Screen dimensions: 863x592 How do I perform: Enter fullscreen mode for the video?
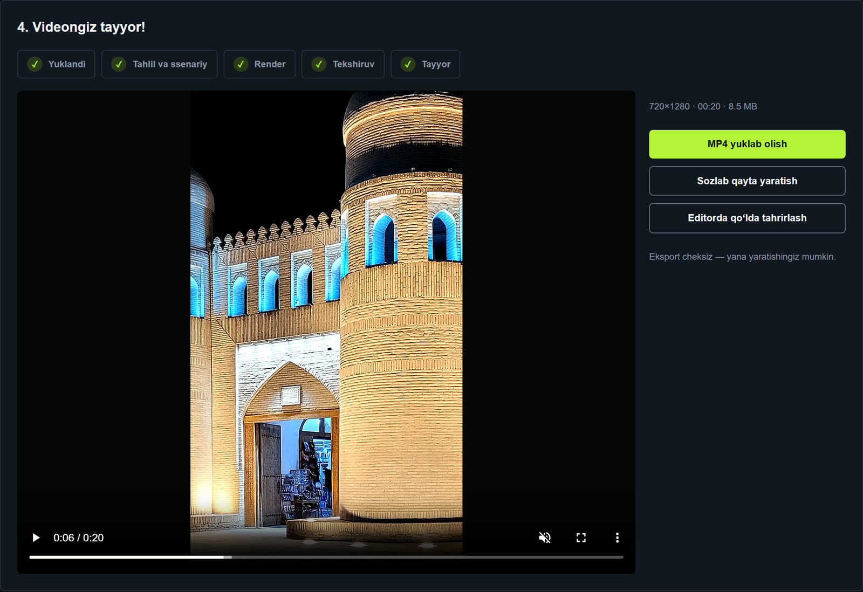coord(581,538)
